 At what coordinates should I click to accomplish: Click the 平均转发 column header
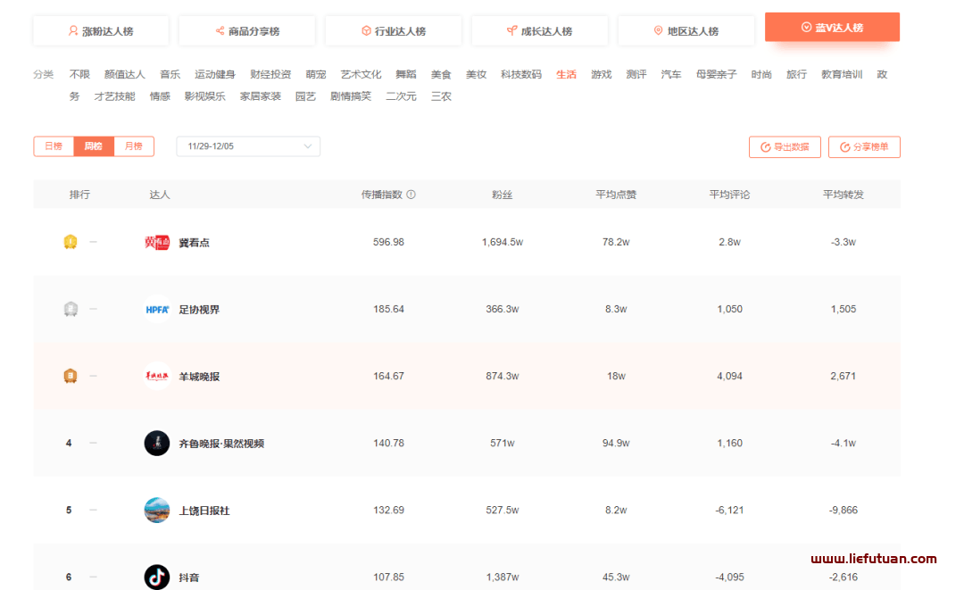click(x=843, y=195)
